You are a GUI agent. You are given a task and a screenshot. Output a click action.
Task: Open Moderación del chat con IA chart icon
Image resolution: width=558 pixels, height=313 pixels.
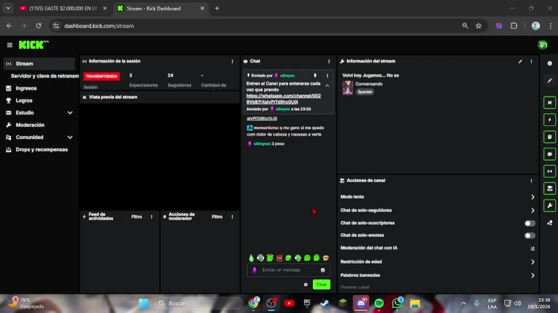pos(533,248)
